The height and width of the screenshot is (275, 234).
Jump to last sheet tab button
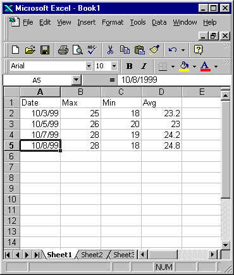[x=37, y=255]
